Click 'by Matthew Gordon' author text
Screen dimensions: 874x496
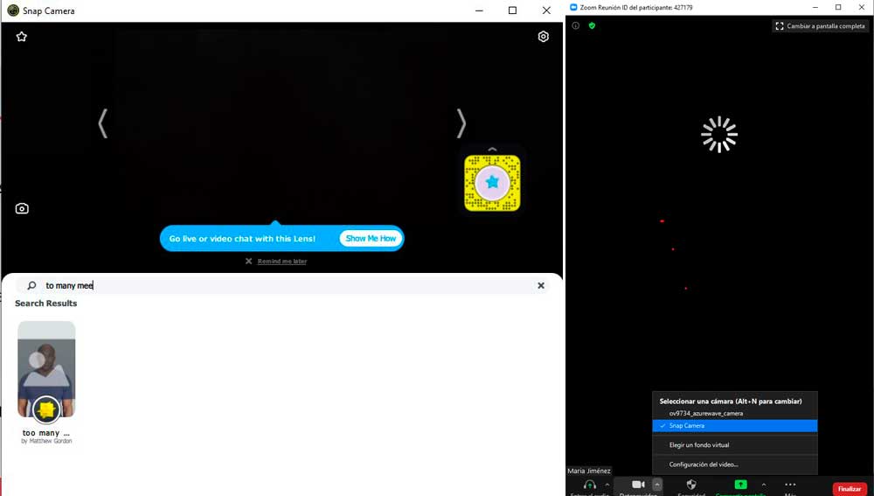46,441
